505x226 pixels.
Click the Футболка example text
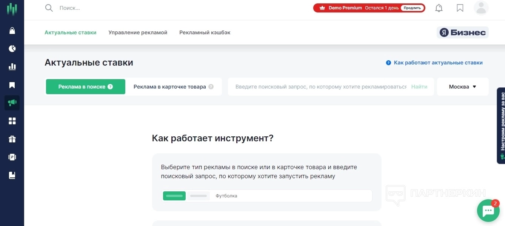tap(226, 196)
